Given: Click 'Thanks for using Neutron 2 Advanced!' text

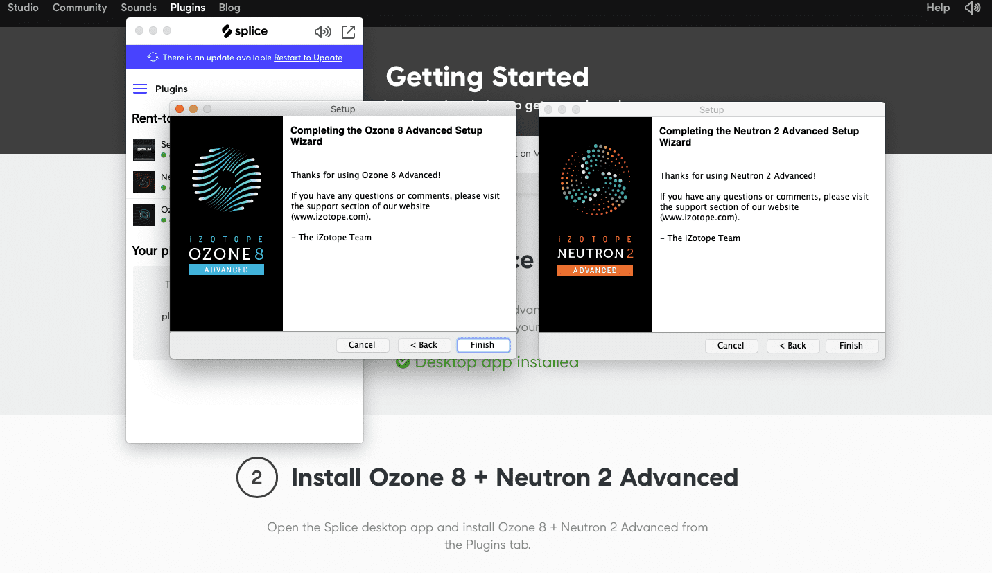Looking at the screenshot, I should 738,176.
